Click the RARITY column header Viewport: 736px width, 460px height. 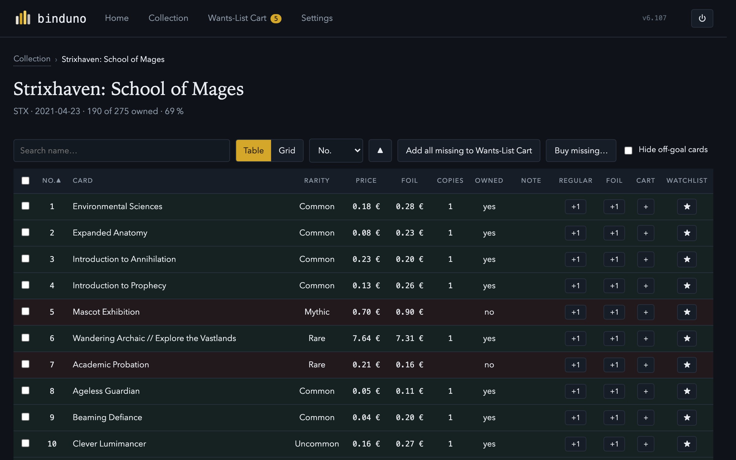point(317,181)
